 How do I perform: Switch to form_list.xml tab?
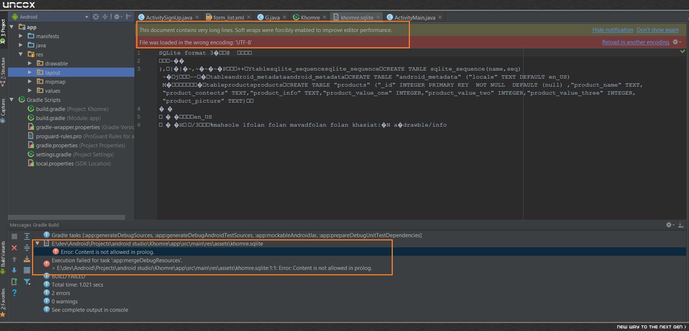(228, 17)
